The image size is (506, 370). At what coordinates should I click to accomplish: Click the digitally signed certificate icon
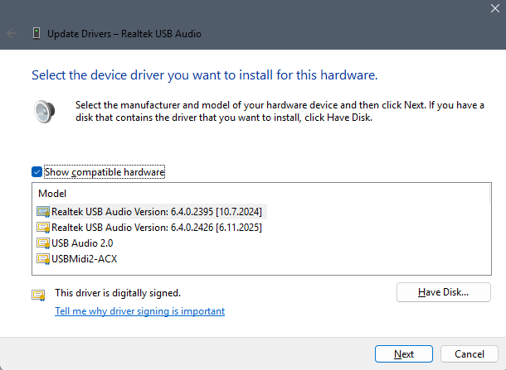[38, 295]
